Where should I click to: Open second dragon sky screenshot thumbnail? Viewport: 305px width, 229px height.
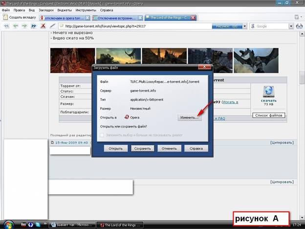pyautogui.click(x=118, y=56)
